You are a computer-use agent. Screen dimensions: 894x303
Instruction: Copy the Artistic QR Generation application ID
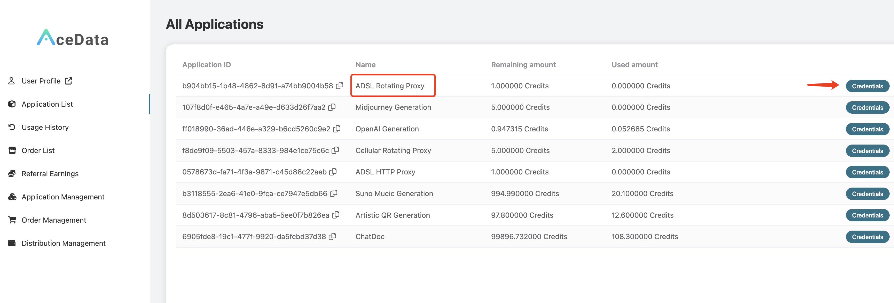tap(336, 215)
